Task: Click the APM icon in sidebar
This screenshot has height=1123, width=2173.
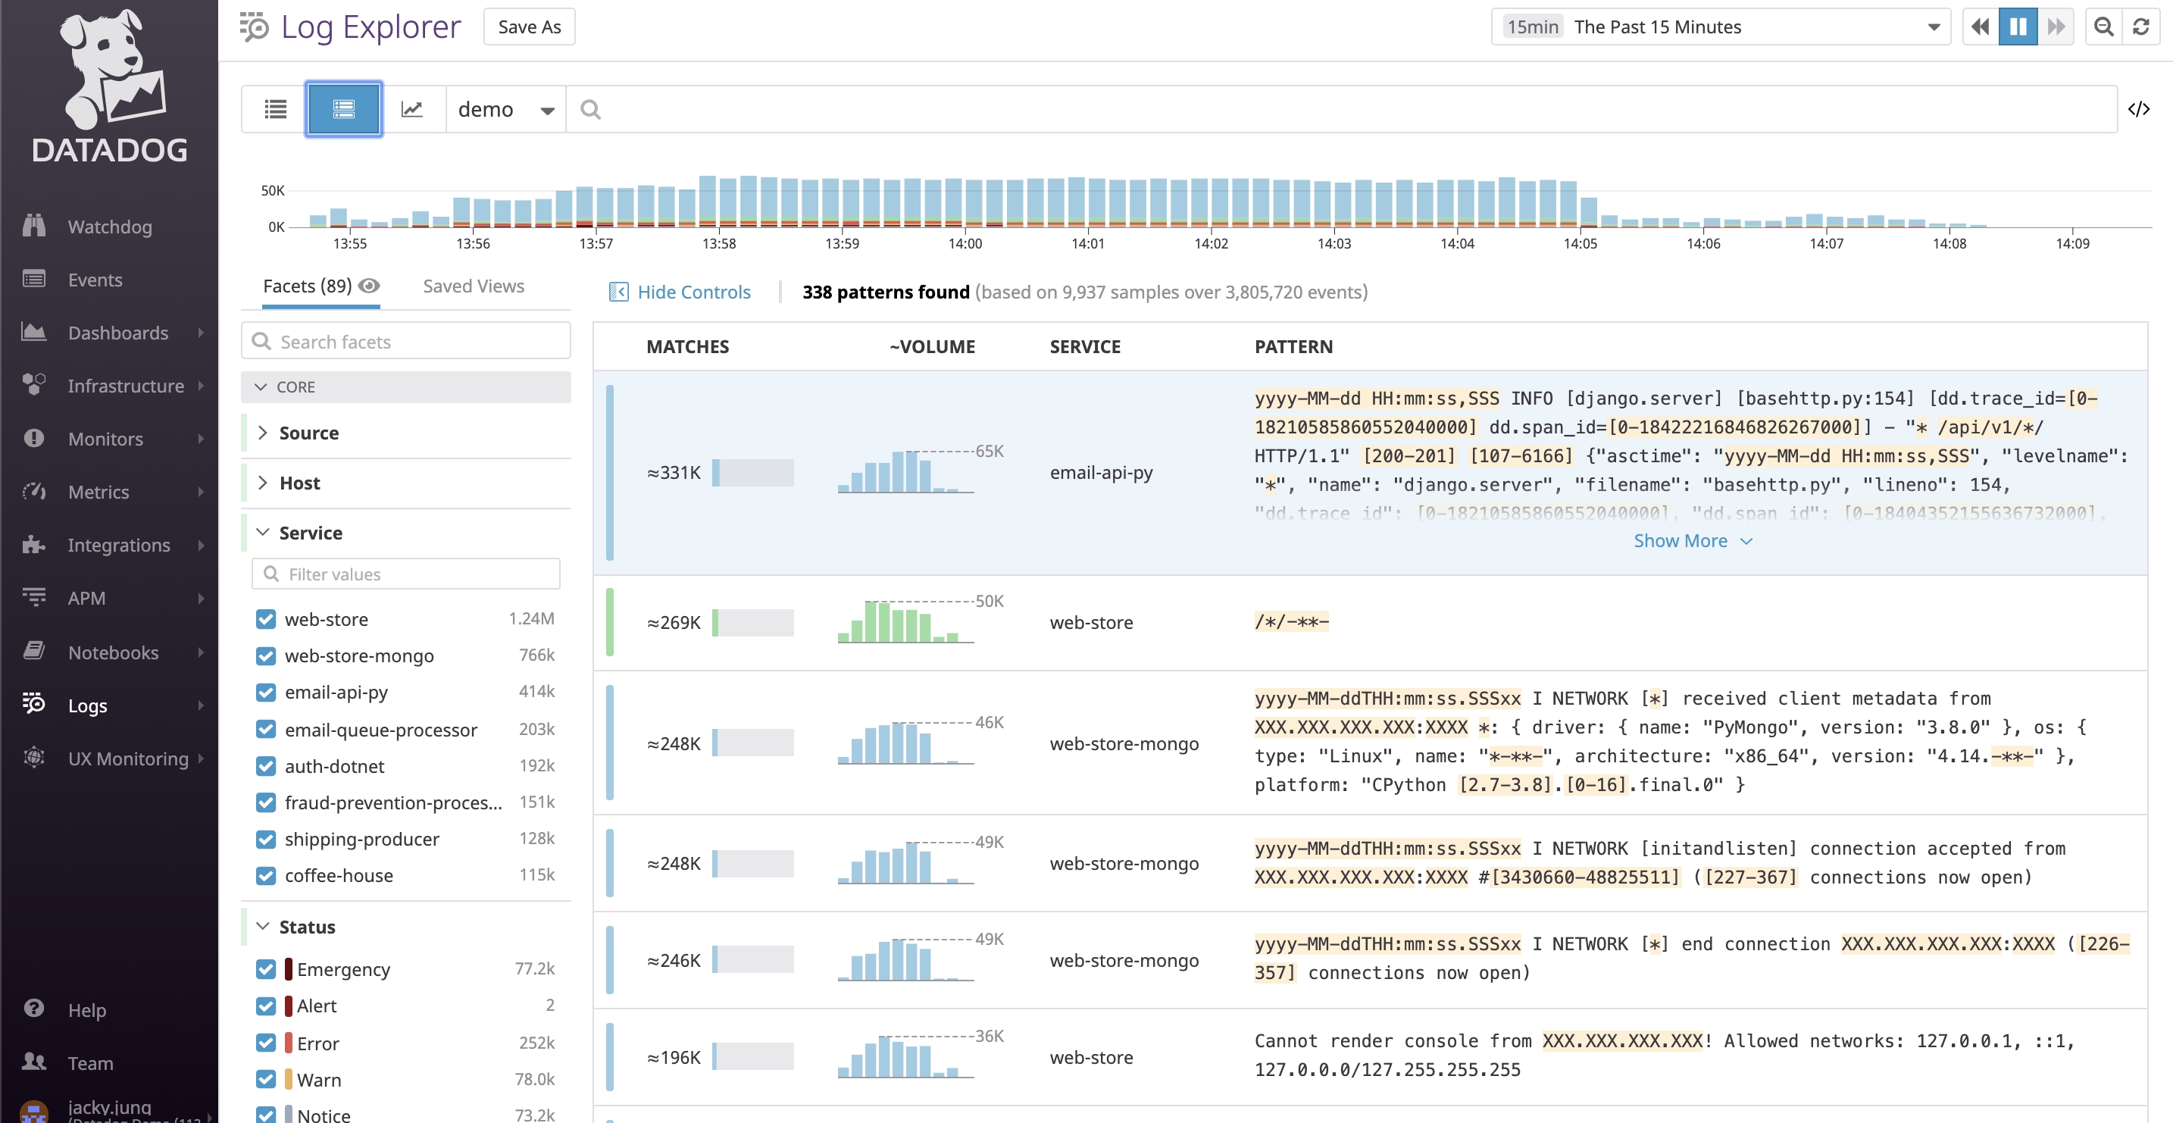Action: pos(34,597)
